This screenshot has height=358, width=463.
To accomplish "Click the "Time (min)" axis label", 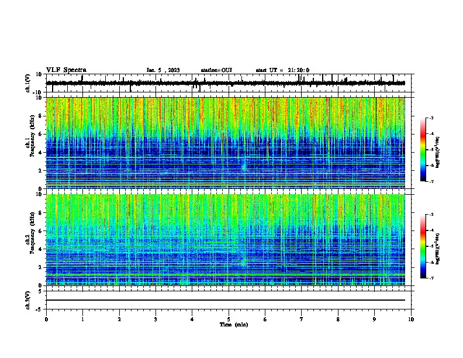I will [234, 325].
